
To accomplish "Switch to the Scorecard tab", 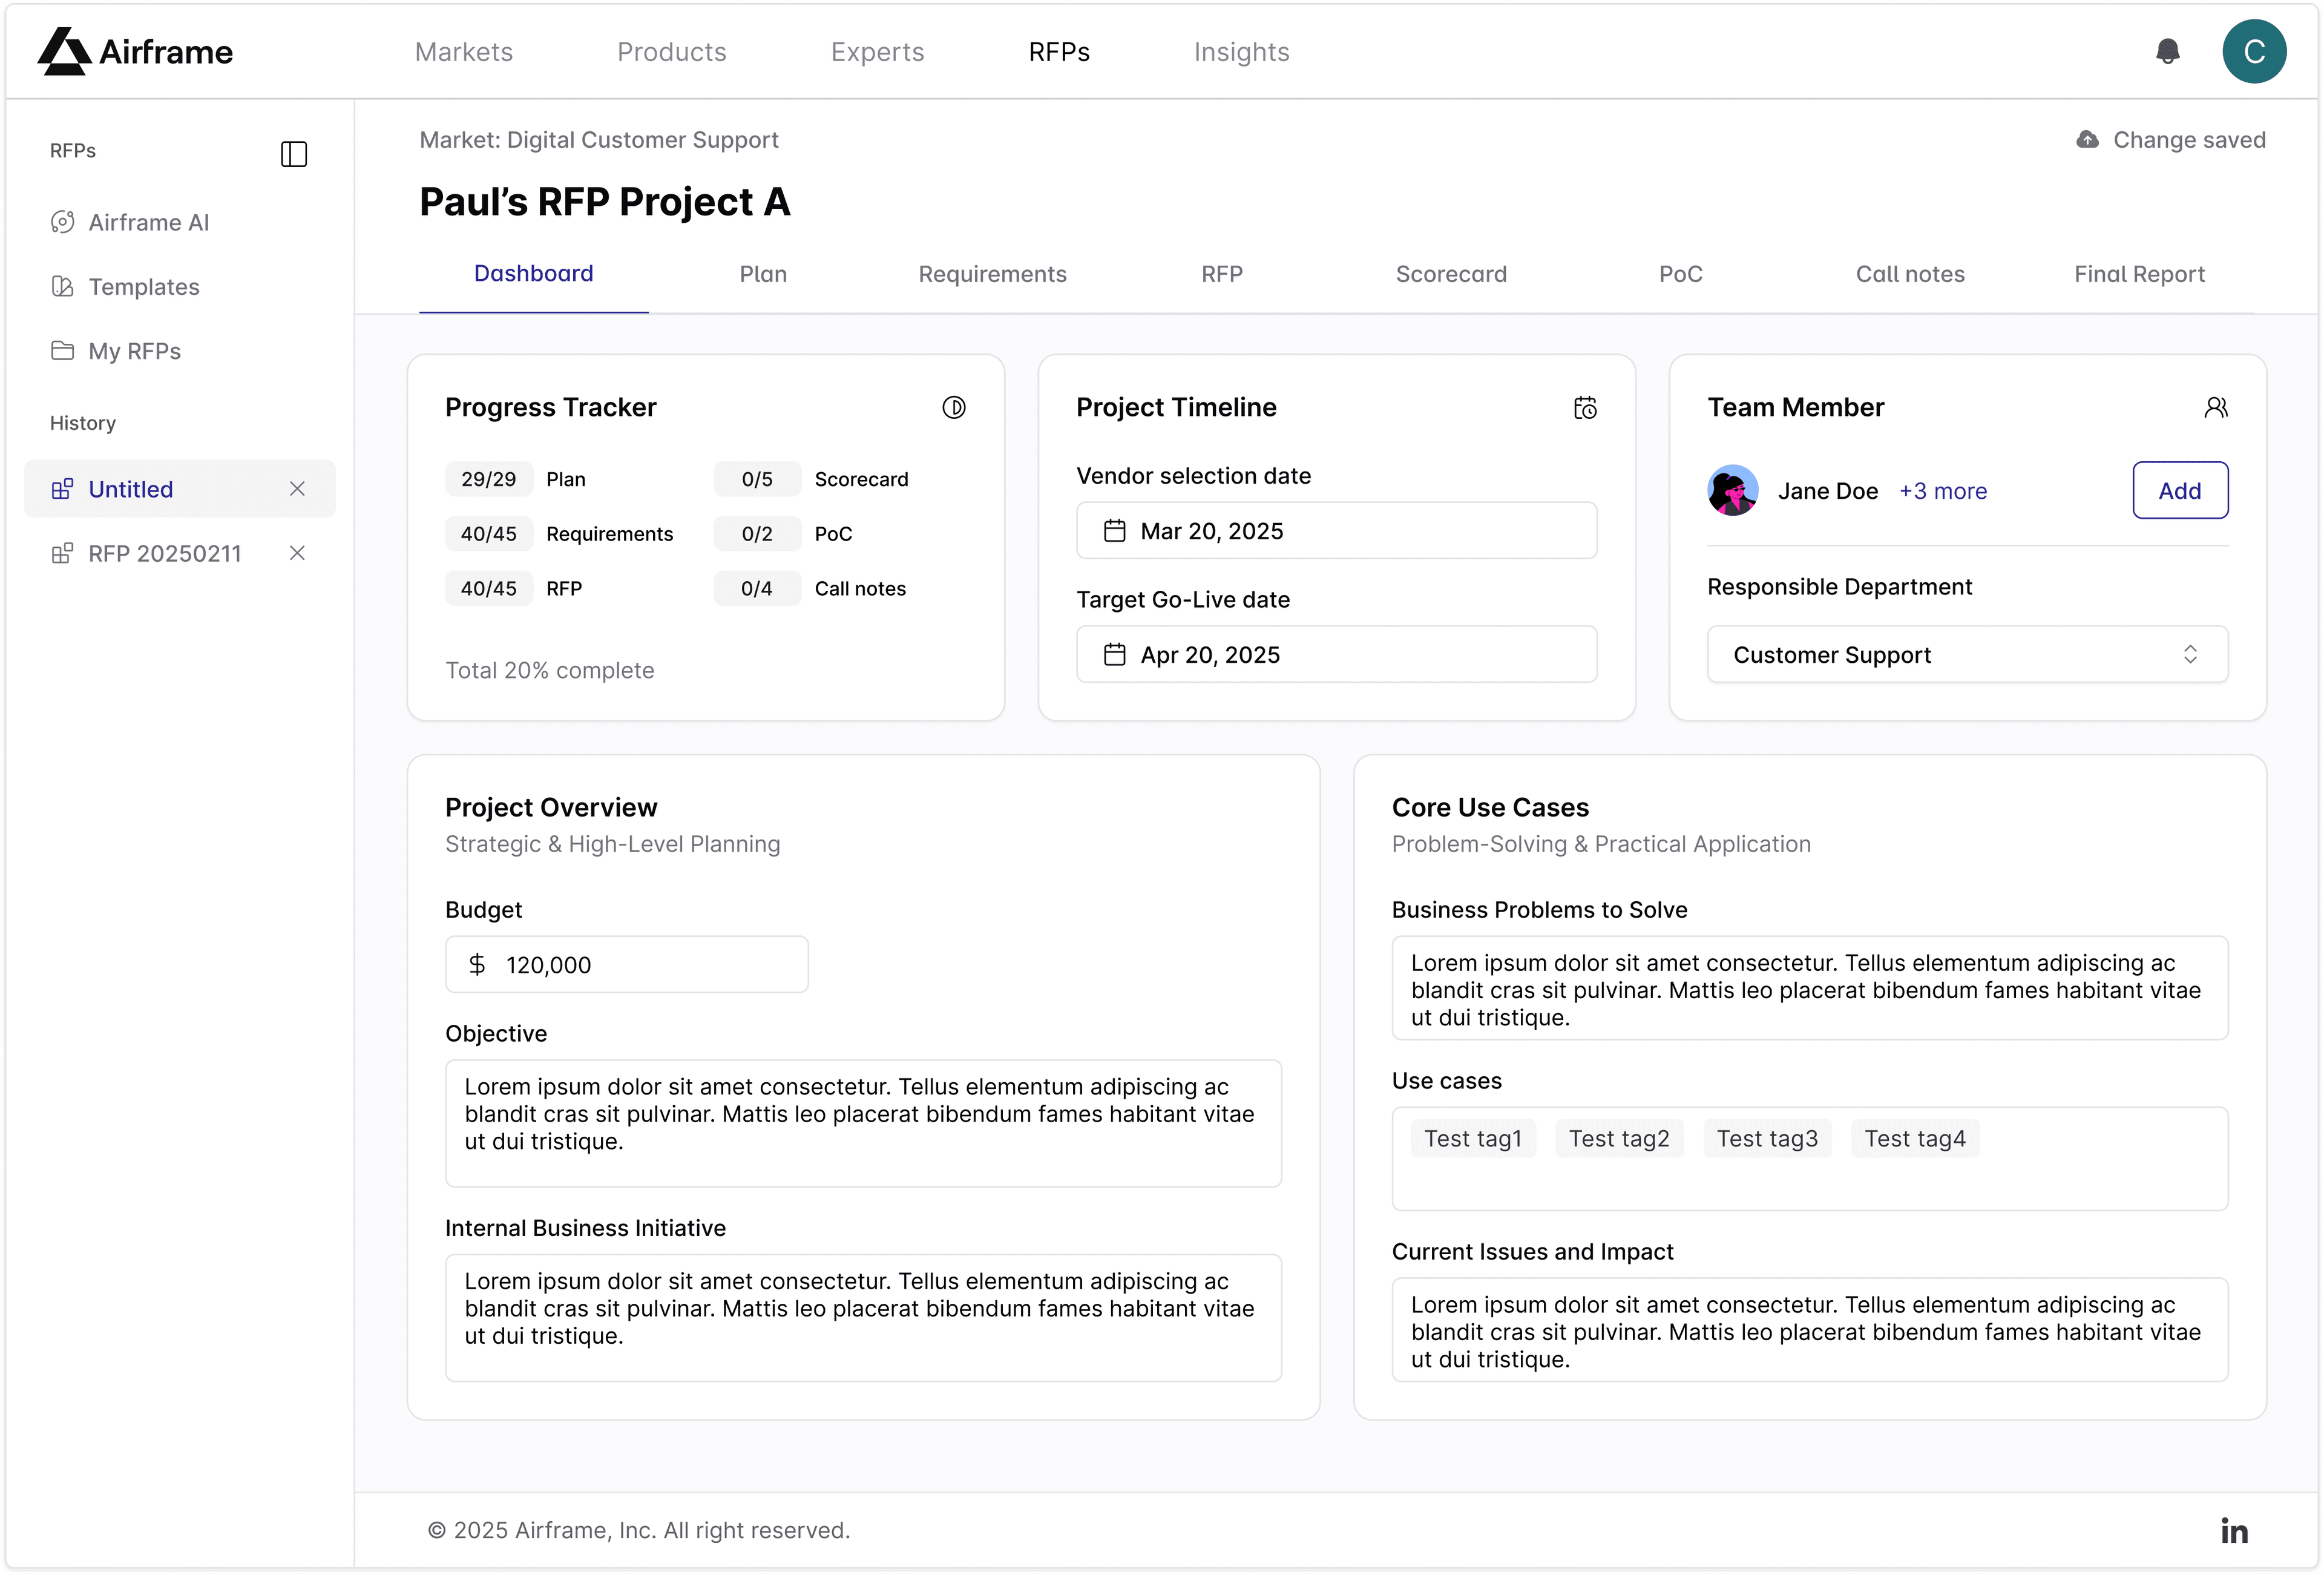I will tap(1451, 274).
